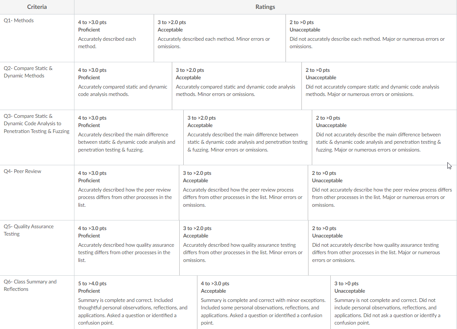Image resolution: width=457 pixels, height=329 pixels.
Task: Choose Q4 Peer Review Unacceptable rating
Action: coord(382,193)
